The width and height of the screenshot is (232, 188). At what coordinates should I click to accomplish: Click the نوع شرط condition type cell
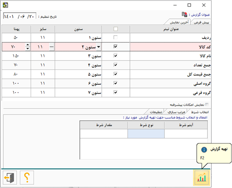[x=146, y=133]
